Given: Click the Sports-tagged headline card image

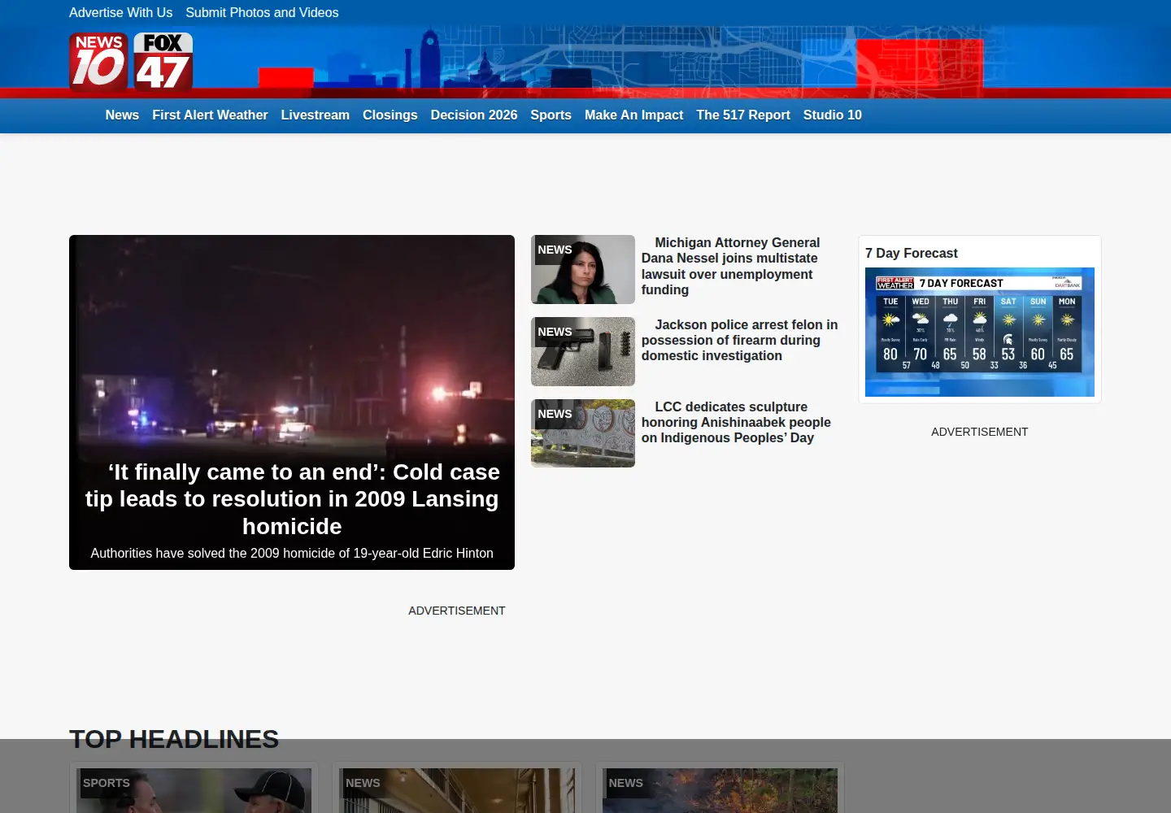Looking at the screenshot, I should pyautogui.click(x=194, y=790).
